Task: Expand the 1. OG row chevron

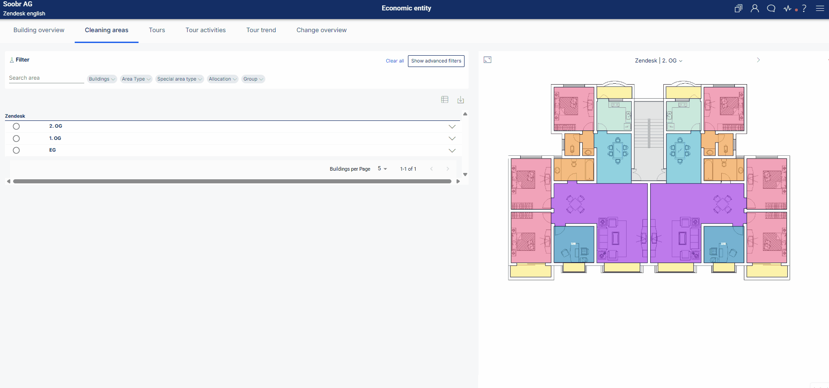Action: tap(452, 139)
